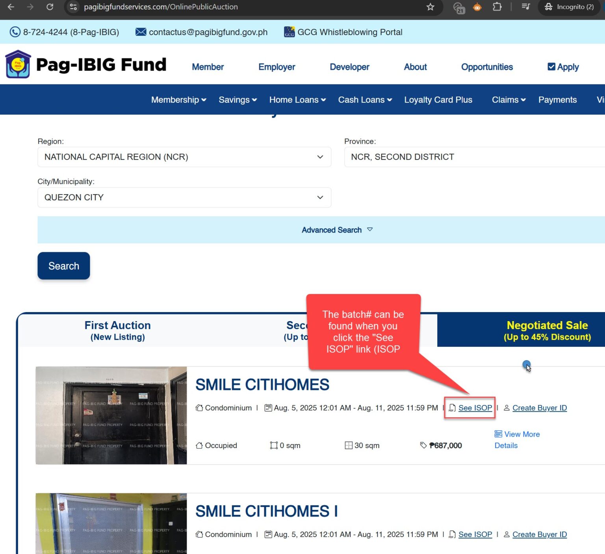The height and width of the screenshot is (554, 605).
Task: Click the calendar icon beside the auction dates
Action: point(268,408)
